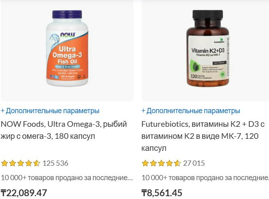Click the star rating of NOW Foods product
This screenshot has width=269, height=199.
pos(21,163)
